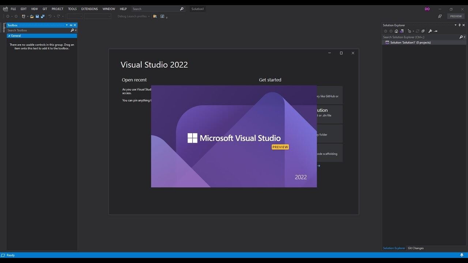The height and width of the screenshot is (263, 468).
Task: Click the PREVIEW button
Action: pos(456,16)
